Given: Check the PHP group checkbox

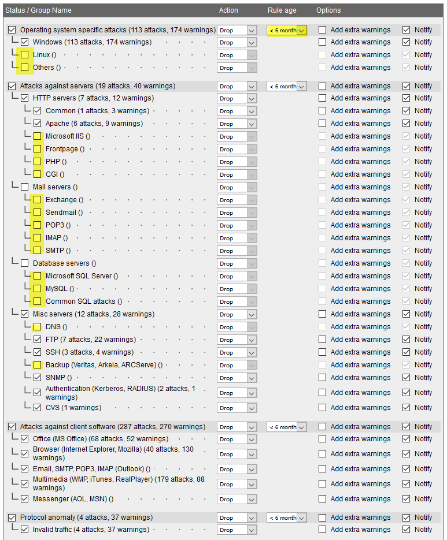Looking at the screenshot, I should (x=37, y=162).
